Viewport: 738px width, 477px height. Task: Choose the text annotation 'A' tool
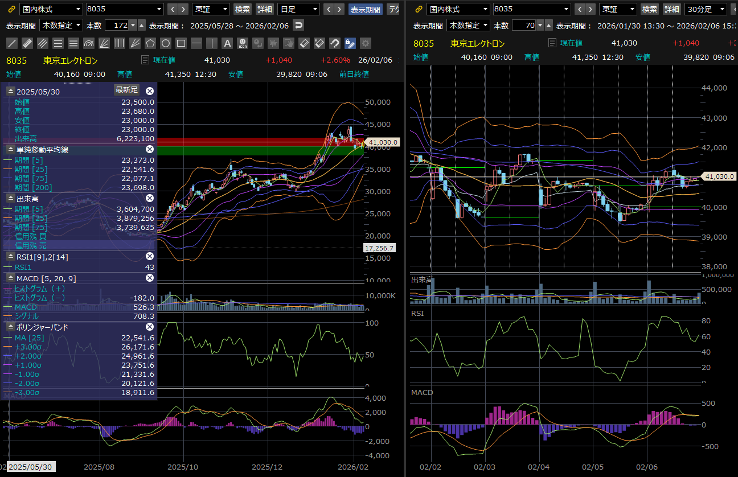tap(227, 43)
